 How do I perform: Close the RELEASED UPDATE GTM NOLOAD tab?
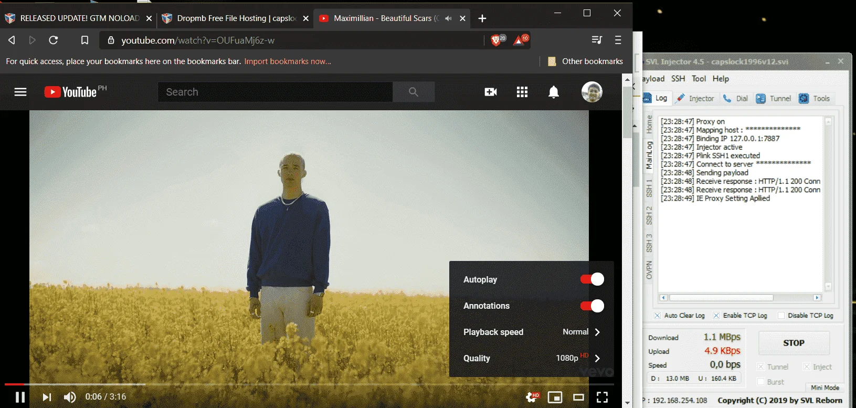point(149,18)
